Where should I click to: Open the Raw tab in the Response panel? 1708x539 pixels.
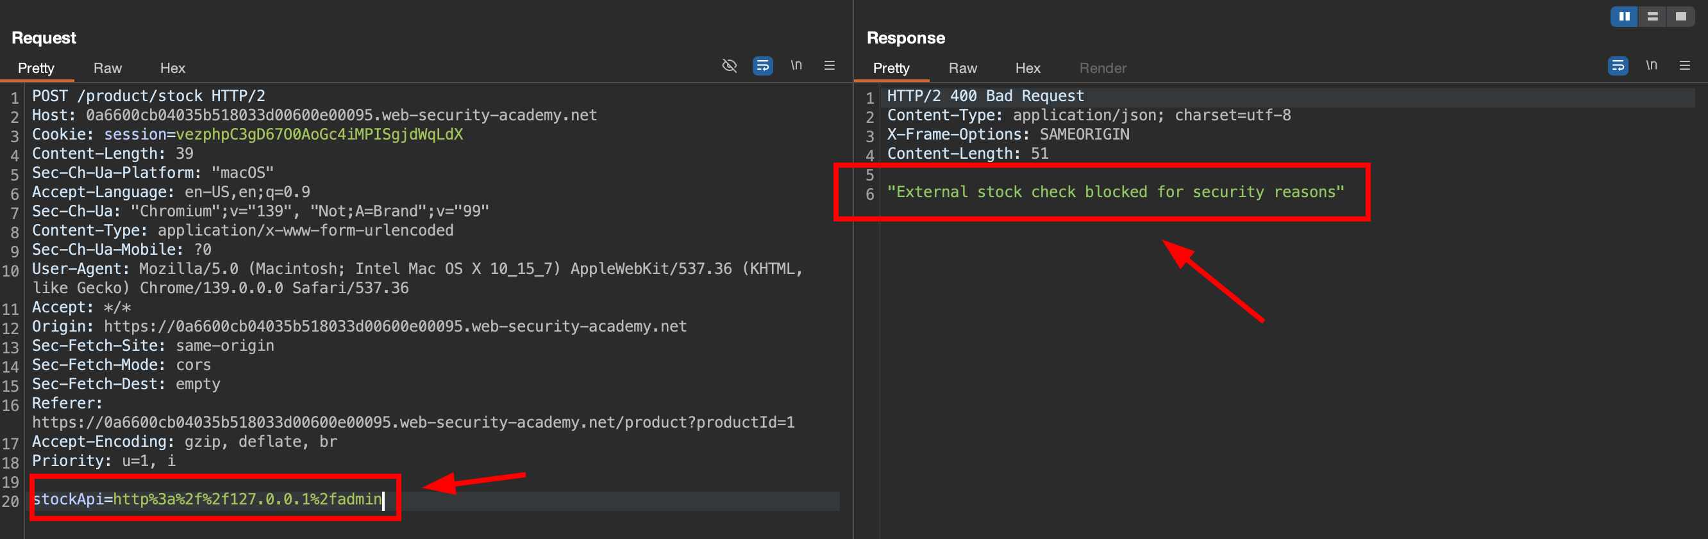click(x=962, y=68)
